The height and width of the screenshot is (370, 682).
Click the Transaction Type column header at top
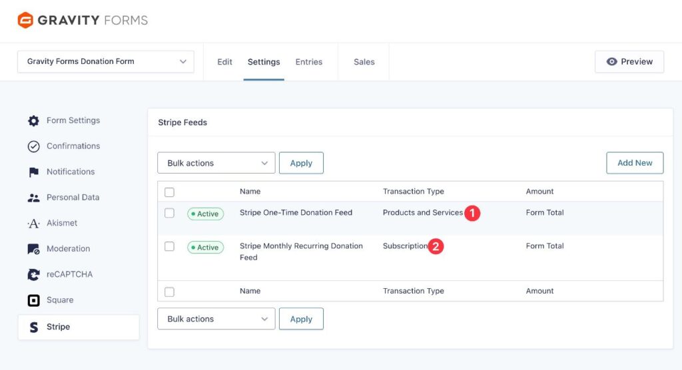click(413, 191)
